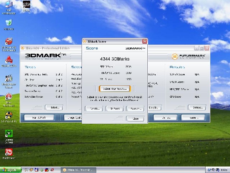Click Feature Tests row under Tests
This screenshot has height=173, width=230.
(x=43, y=91)
